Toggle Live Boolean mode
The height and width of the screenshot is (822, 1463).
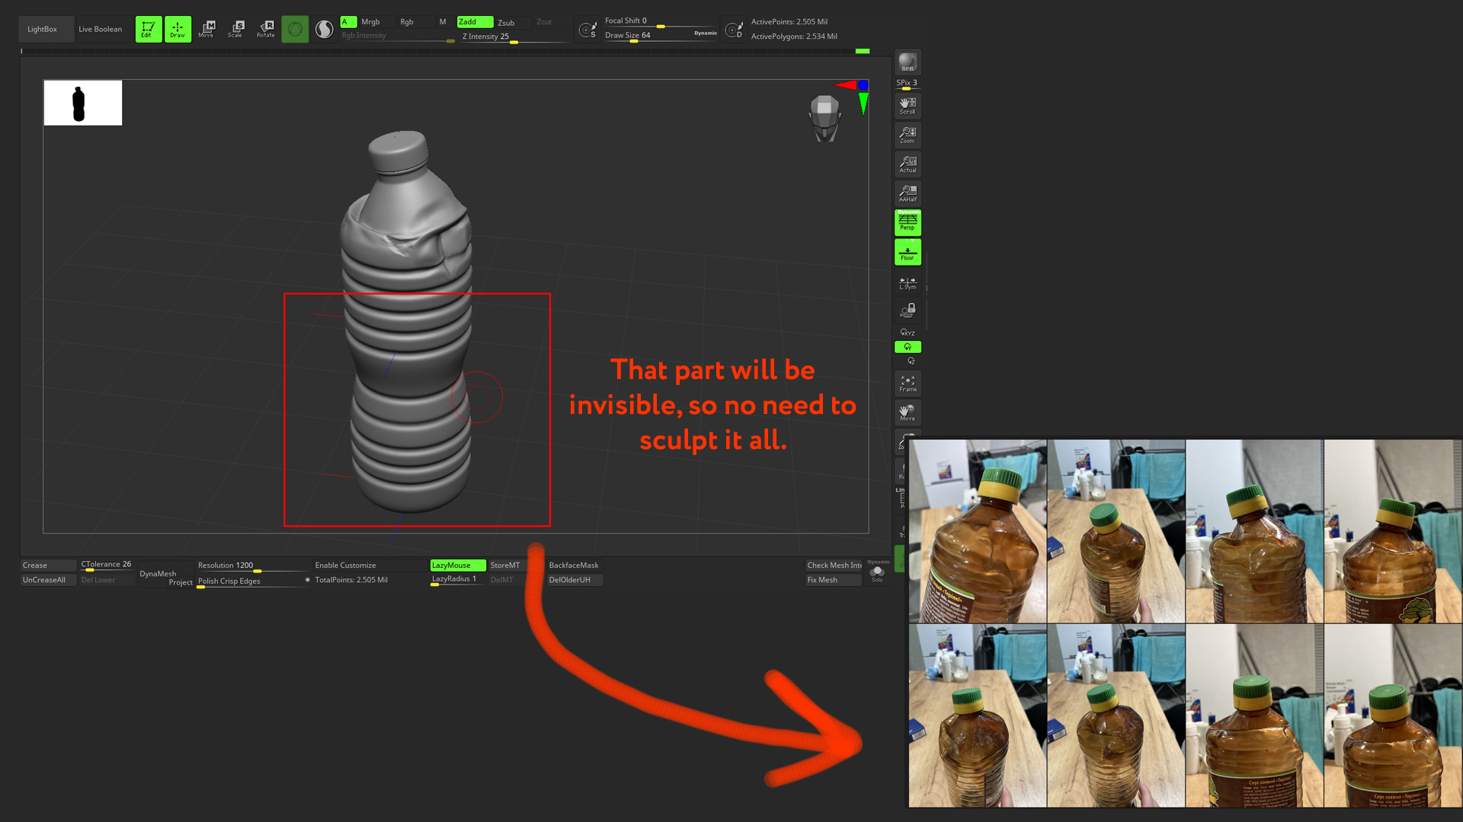coord(101,29)
